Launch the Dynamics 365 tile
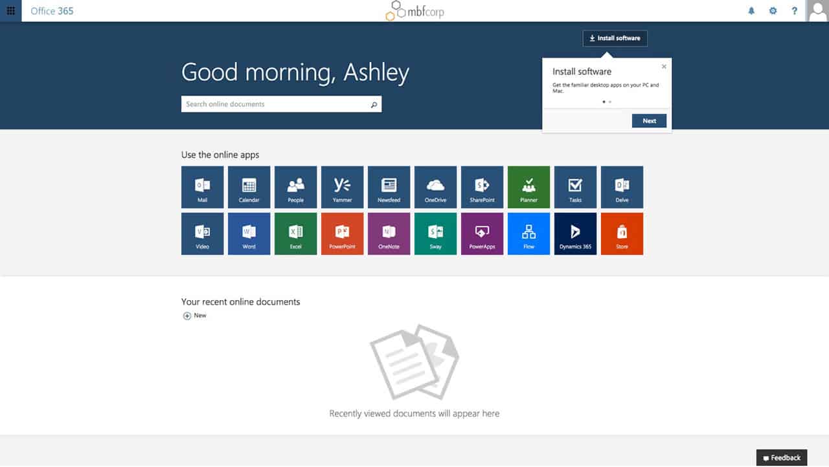 coord(576,234)
